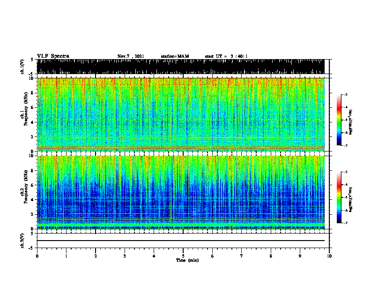371x287 pixels.
Task: Click the '4' kHz tick on ch.2 spectrogram
Action: tap(33, 200)
